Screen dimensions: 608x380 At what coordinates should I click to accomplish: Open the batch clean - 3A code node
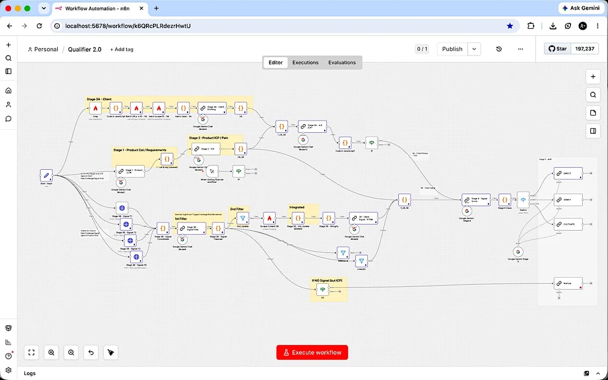click(183, 108)
